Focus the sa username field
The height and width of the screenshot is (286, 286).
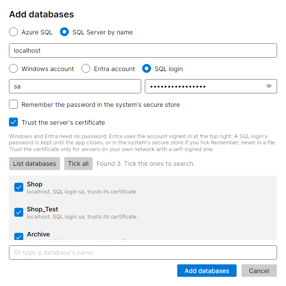coord(75,86)
